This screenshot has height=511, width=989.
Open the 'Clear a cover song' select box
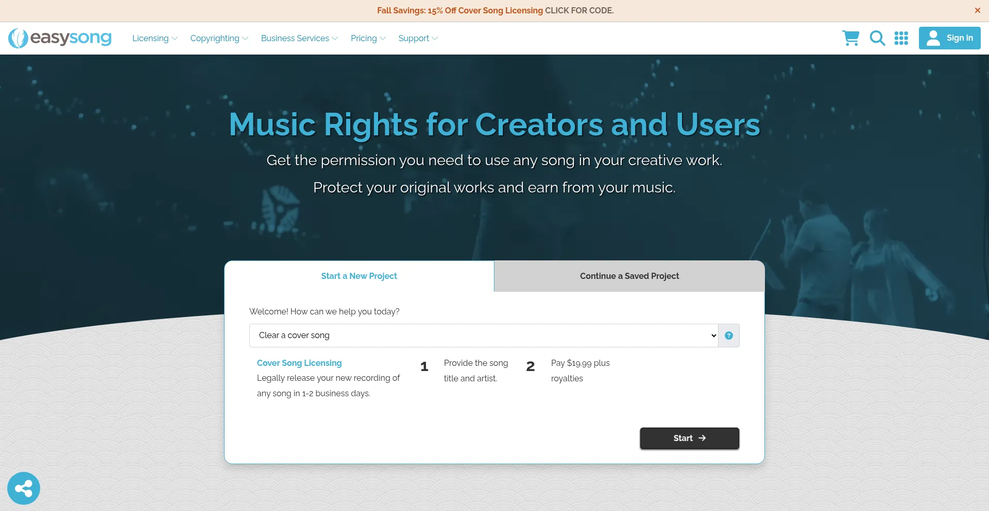point(483,336)
